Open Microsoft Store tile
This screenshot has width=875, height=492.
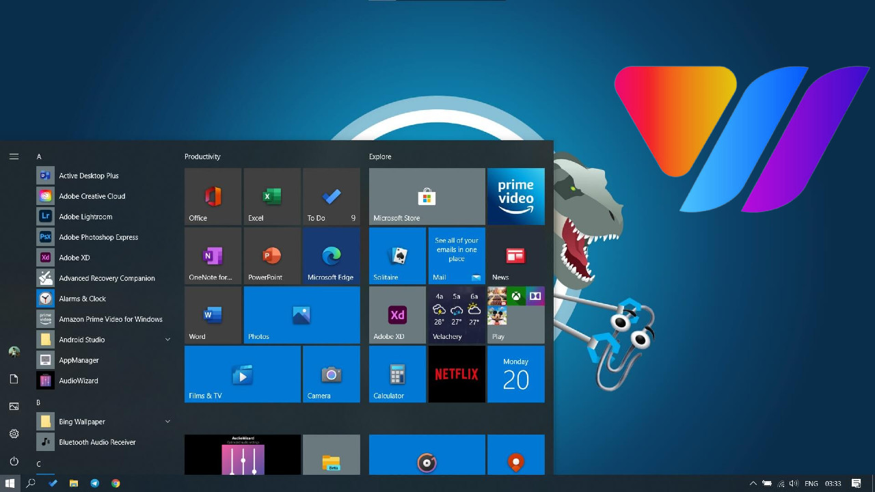[427, 197]
